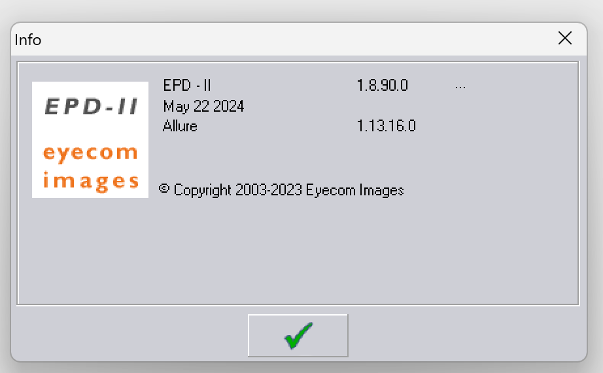Click the May 22 2024 build date
The width and height of the screenshot is (603, 373).
pyautogui.click(x=203, y=106)
